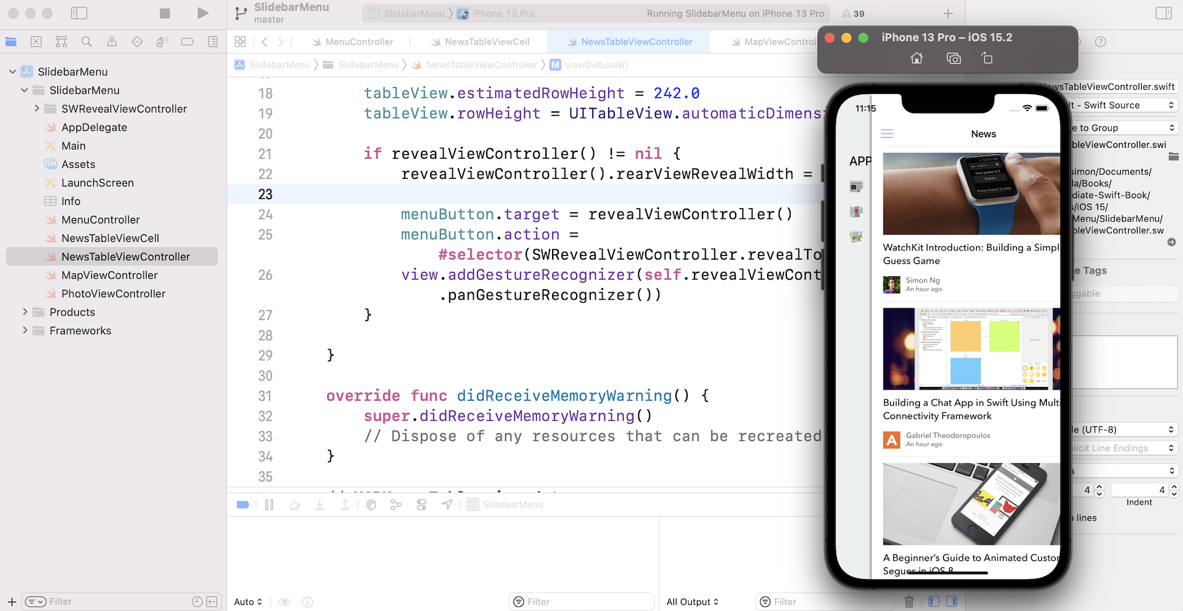This screenshot has height=611, width=1183.
Task: Select MapViewController in the file navigator
Action: click(109, 275)
